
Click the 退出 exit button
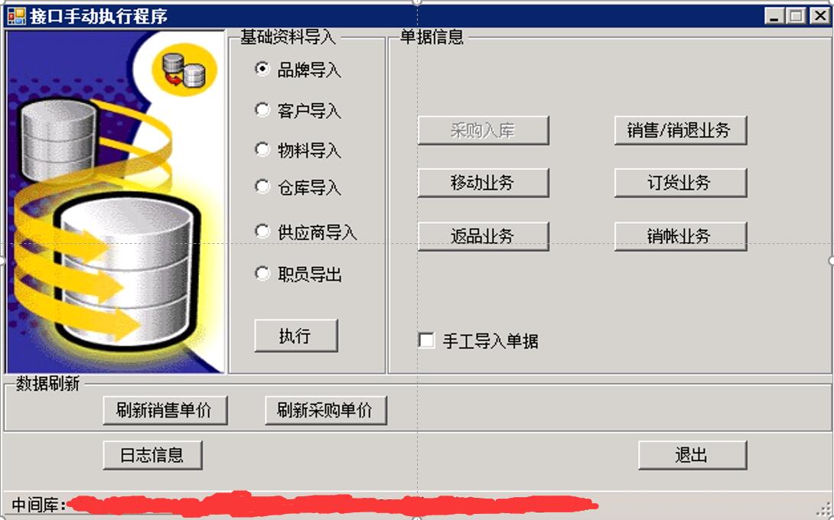(x=692, y=454)
